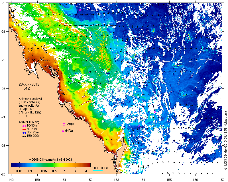Click the longitude axis label '157'
The width and height of the screenshot is (228, 182).
(222, 180)
